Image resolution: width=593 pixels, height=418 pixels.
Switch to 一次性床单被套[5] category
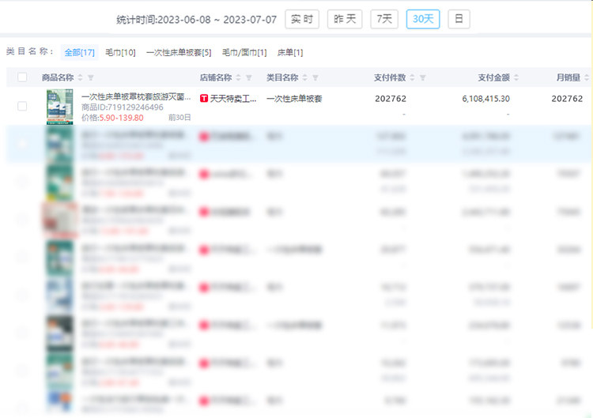179,52
